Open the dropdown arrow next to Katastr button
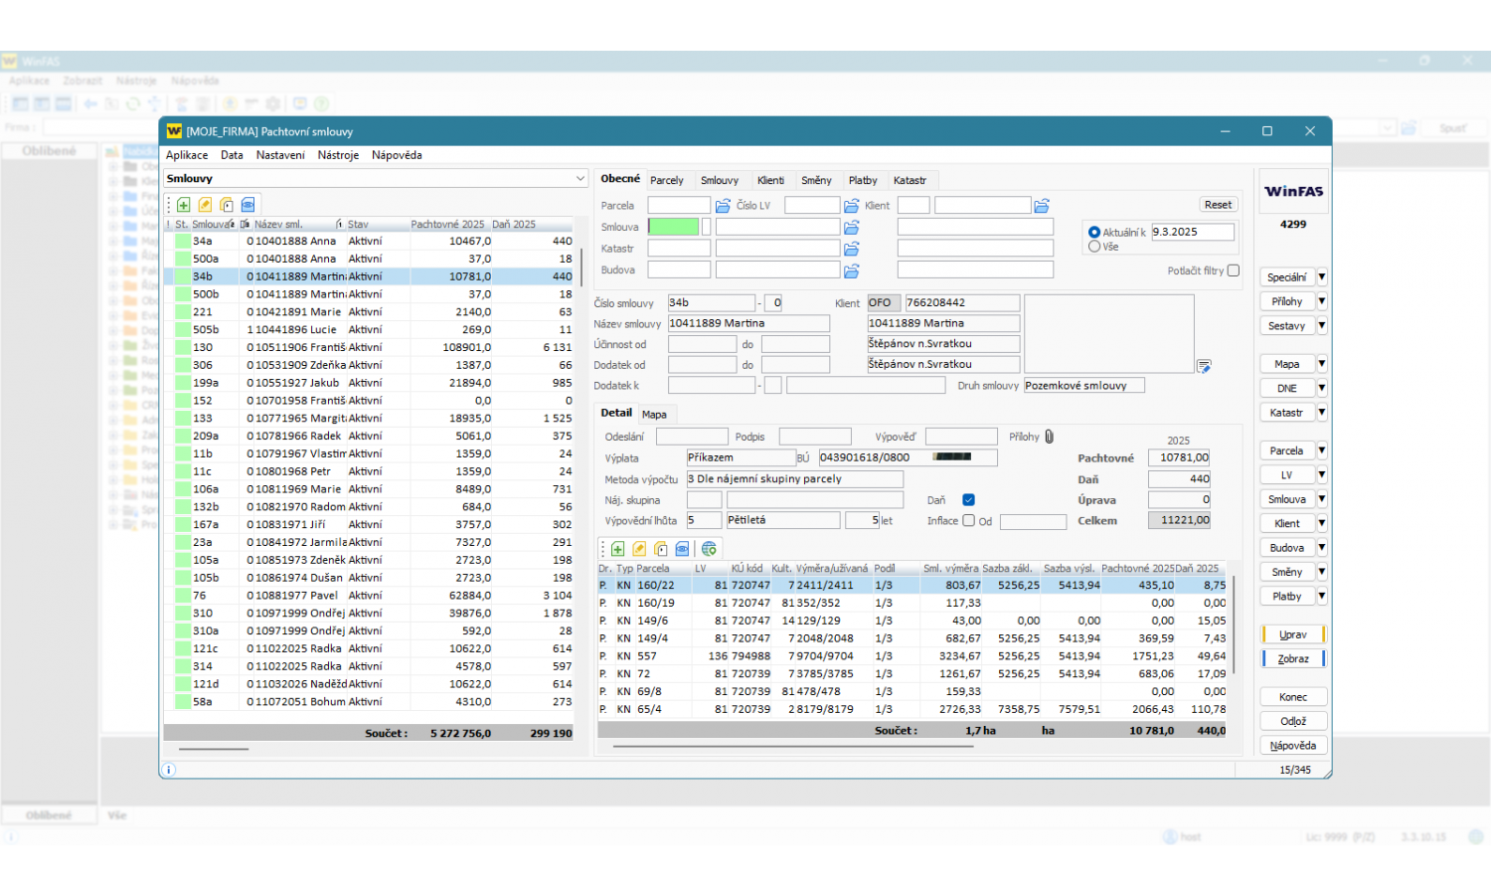The image size is (1491, 895). click(1322, 413)
